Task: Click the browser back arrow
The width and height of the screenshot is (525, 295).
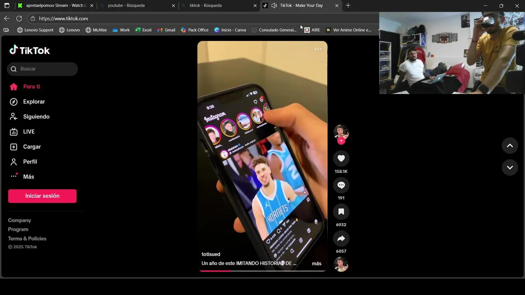Action: click(7, 18)
